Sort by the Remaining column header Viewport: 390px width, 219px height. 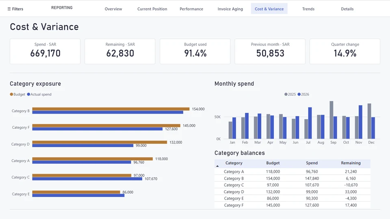click(x=351, y=163)
